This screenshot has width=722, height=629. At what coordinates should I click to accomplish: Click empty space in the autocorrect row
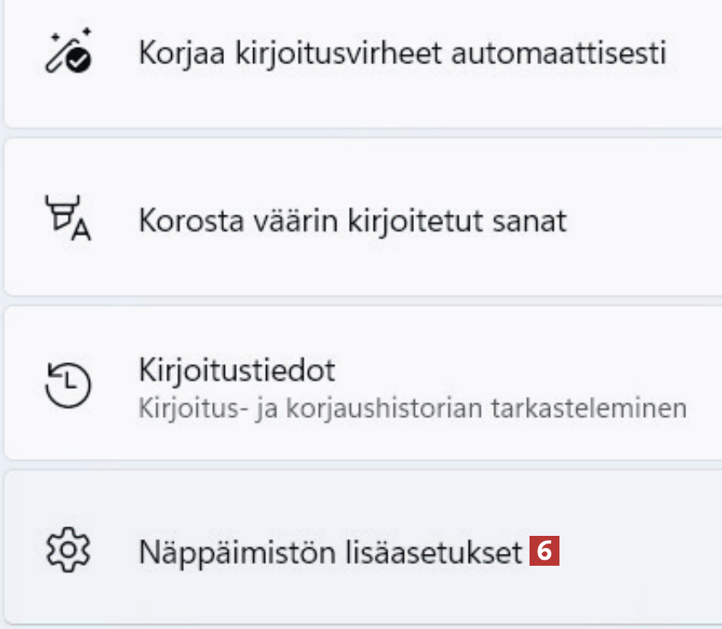[693, 85]
